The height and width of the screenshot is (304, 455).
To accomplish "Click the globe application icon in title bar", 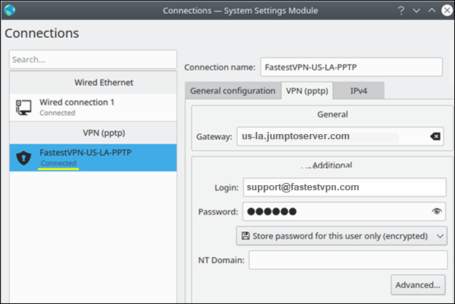I will pos(10,11).
